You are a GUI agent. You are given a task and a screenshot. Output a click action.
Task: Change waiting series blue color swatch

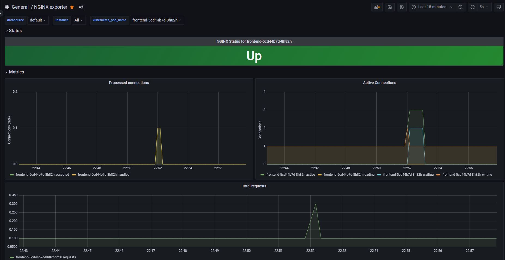point(379,175)
